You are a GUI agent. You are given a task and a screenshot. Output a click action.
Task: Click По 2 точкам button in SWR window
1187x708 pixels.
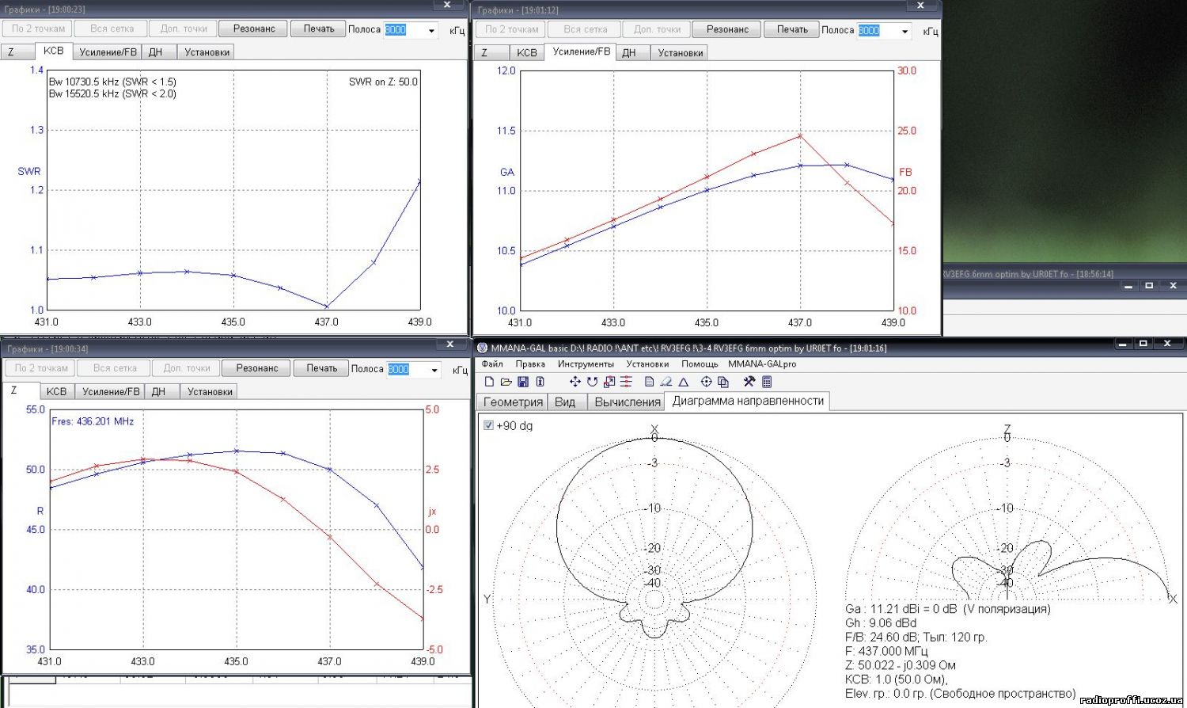point(39,29)
